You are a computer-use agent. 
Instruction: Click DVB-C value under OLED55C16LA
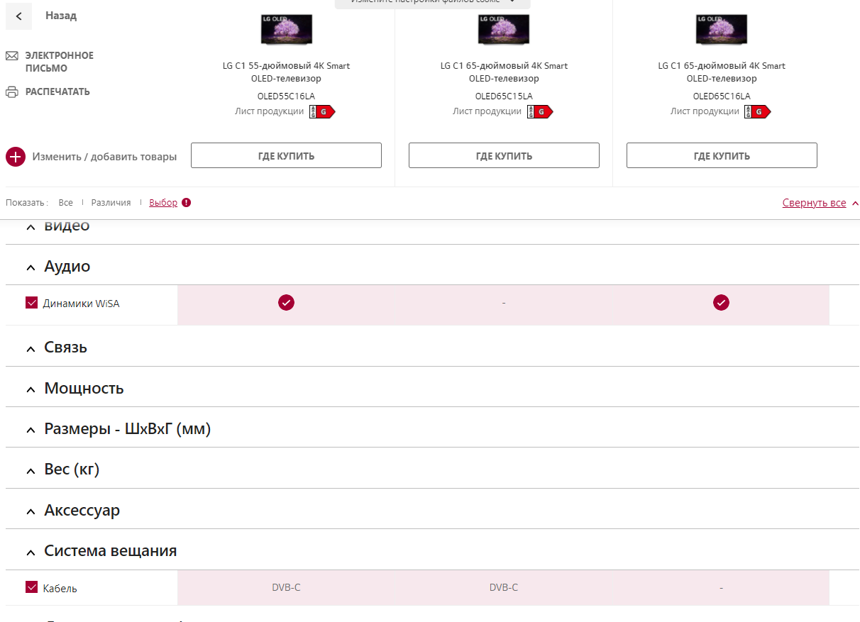tap(286, 588)
